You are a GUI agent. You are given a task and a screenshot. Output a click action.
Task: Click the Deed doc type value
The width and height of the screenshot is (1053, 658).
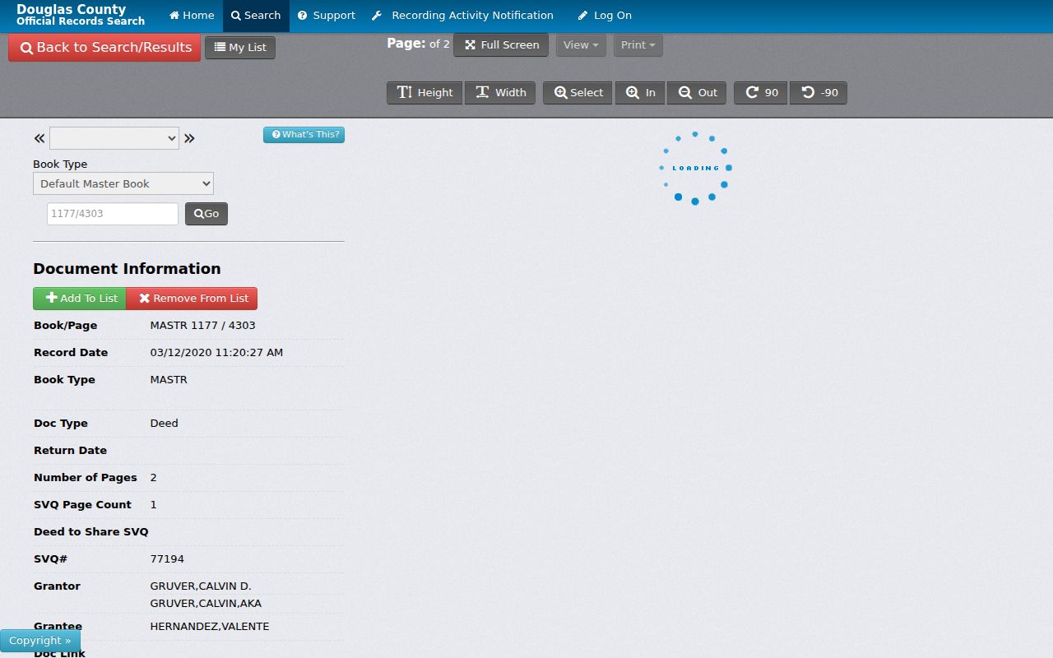164,424
